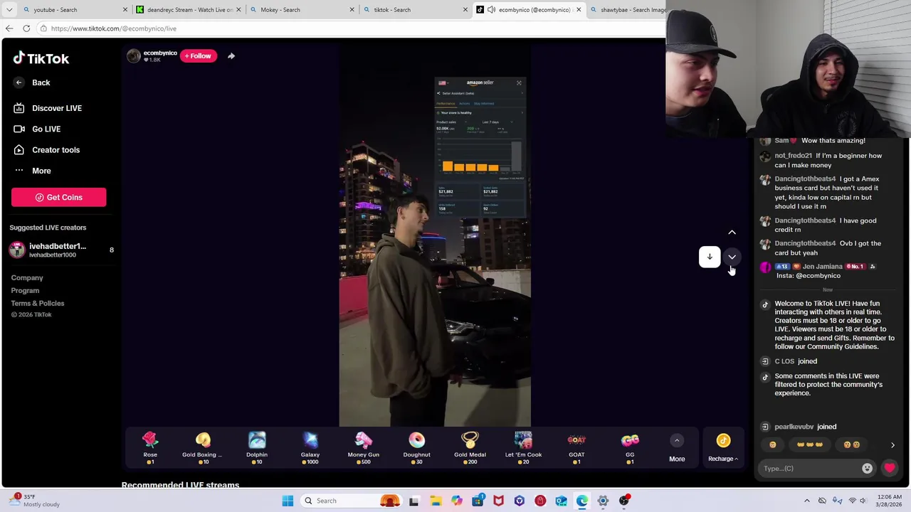Screen dimensions: 911x512
Task: Send the Gold Boxing gift
Action: pyautogui.click(x=203, y=449)
